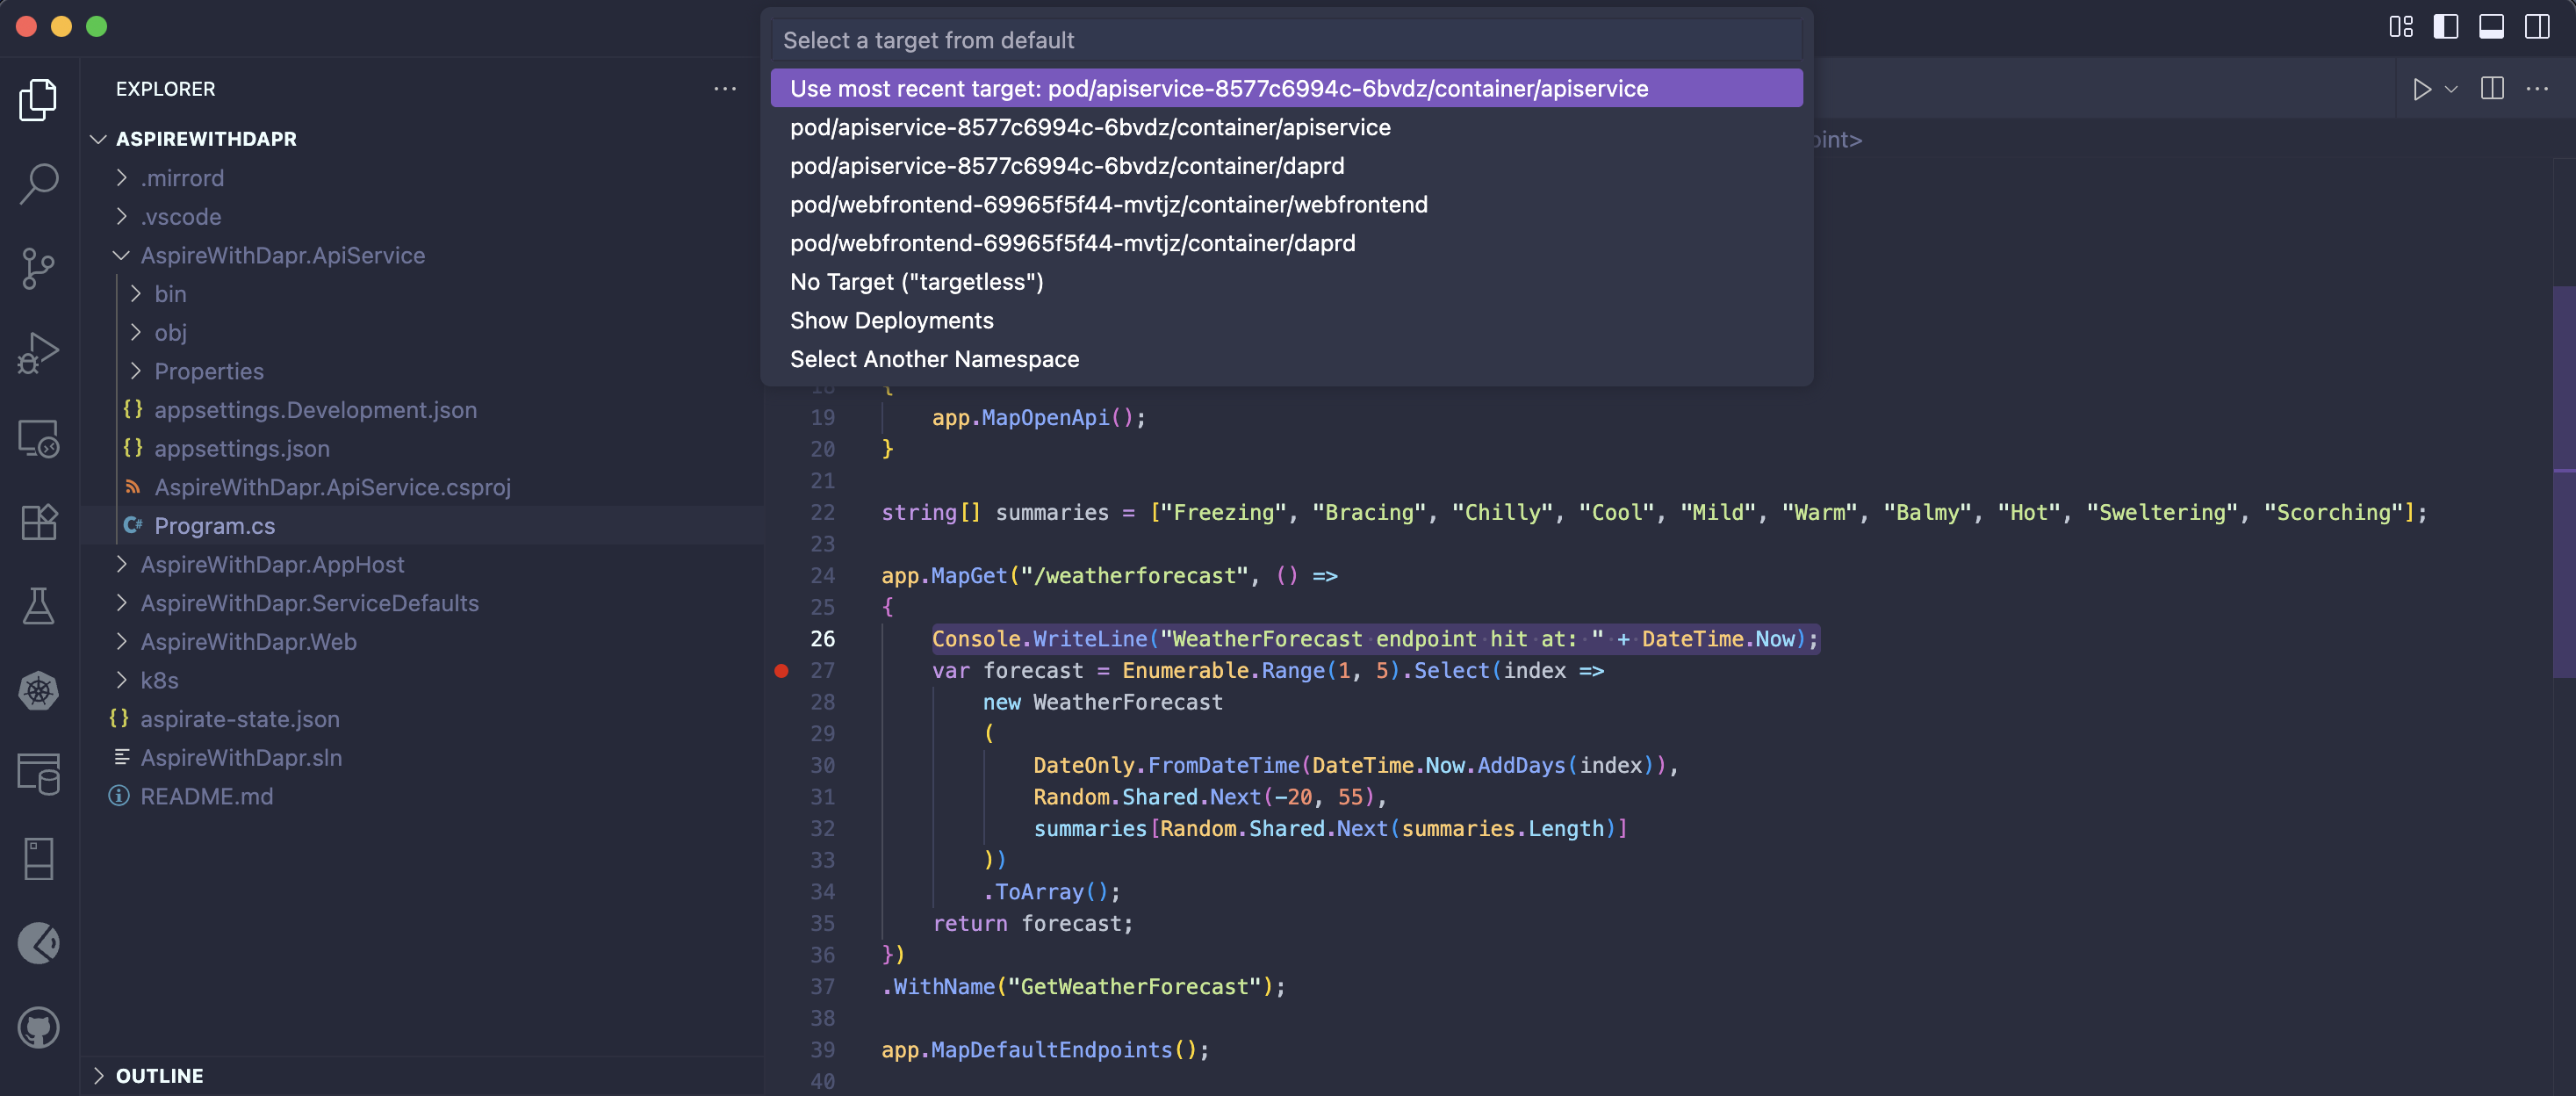Image resolution: width=2576 pixels, height=1096 pixels.
Task: Open Remote Explorer view
Action: point(39,438)
